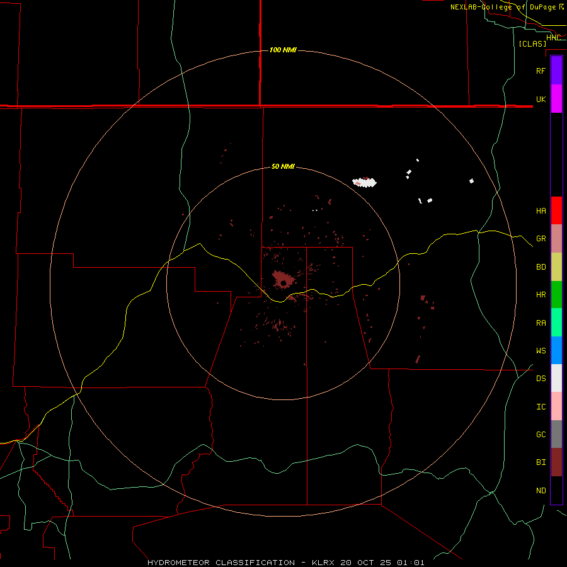Click the magenta UK legend swatch

(556, 99)
